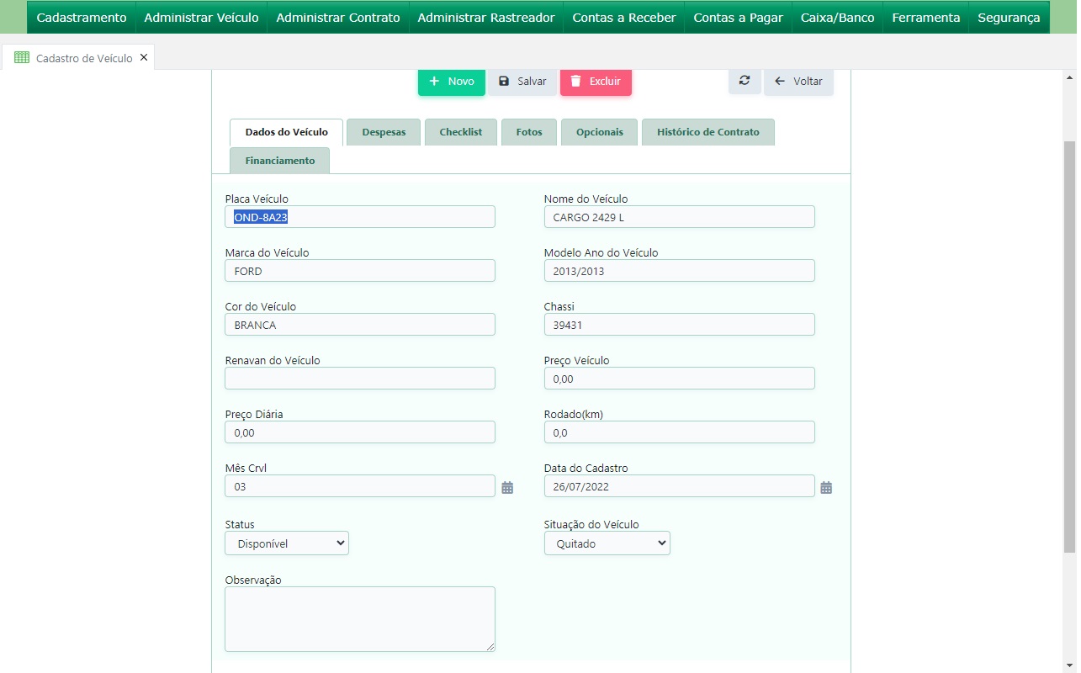
Task: Click the refresh icon button
Action: point(745,81)
